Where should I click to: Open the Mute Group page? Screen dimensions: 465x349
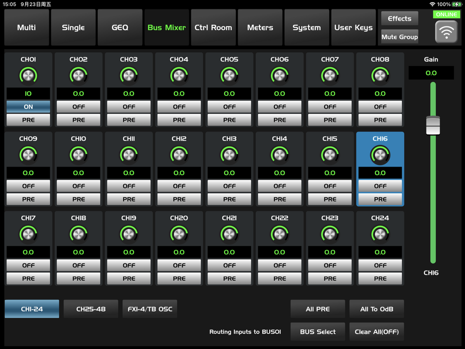(399, 37)
